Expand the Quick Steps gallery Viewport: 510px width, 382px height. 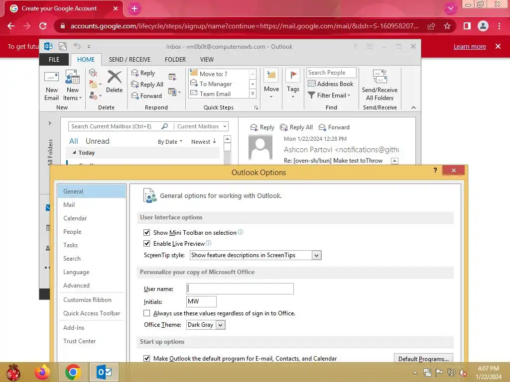pos(253,94)
